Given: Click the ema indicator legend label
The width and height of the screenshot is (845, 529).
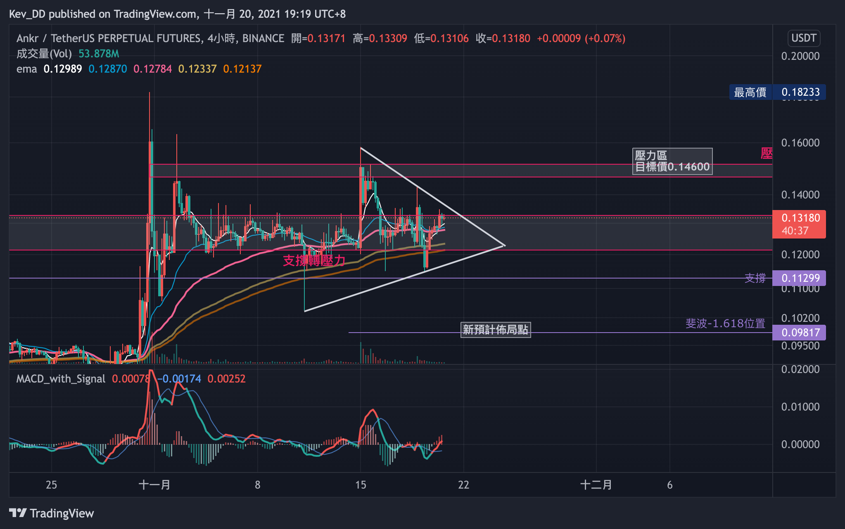Looking at the screenshot, I should (27, 69).
